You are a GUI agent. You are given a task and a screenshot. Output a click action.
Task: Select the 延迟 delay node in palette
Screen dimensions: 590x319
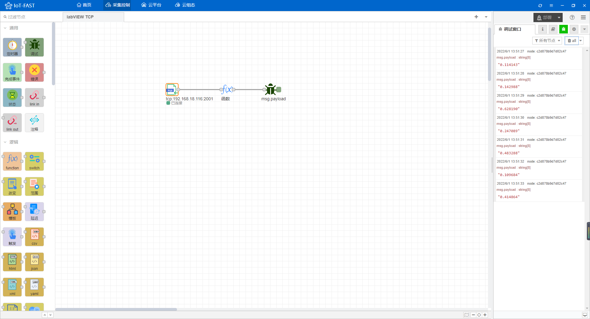point(34,212)
